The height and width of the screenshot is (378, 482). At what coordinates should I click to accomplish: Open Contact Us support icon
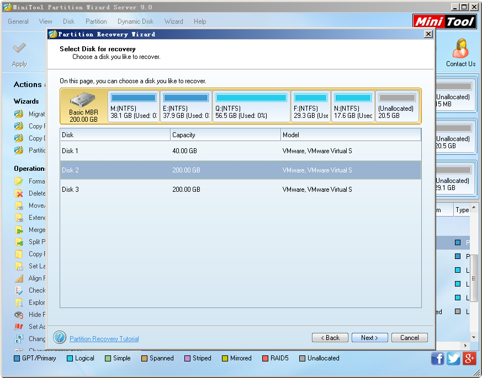(460, 48)
